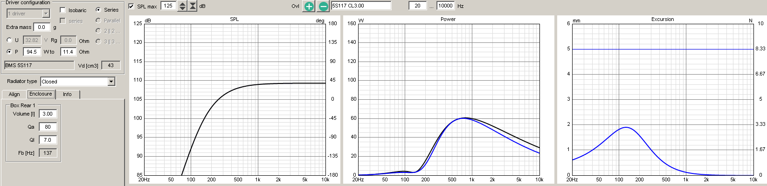Edit power field 94.5
The height and width of the screenshot is (186, 767).
(32, 52)
